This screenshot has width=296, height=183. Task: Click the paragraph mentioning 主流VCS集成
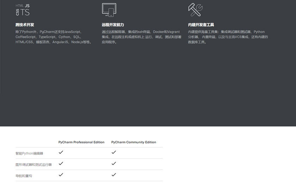click(x=228, y=37)
